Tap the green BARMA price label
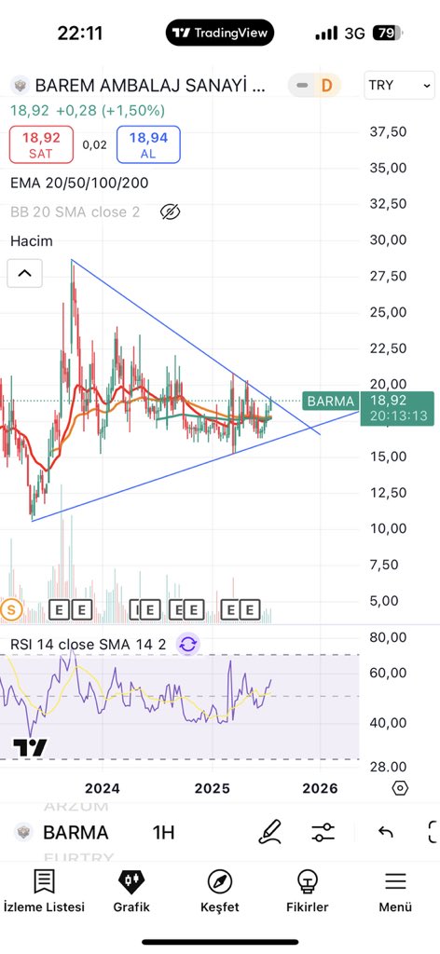The height and width of the screenshot is (954, 440). click(x=330, y=401)
